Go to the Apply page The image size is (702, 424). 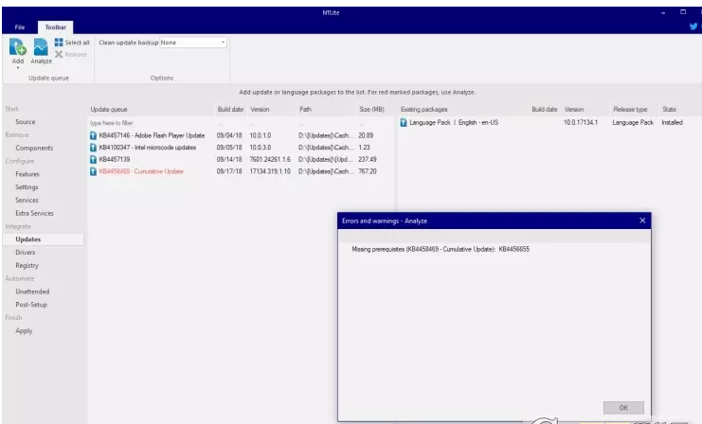point(24,331)
